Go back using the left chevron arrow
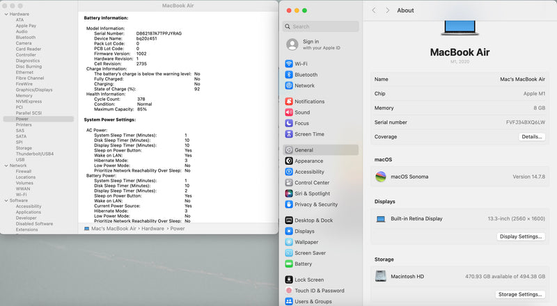This screenshot has width=557, height=306. click(x=374, y=10)
